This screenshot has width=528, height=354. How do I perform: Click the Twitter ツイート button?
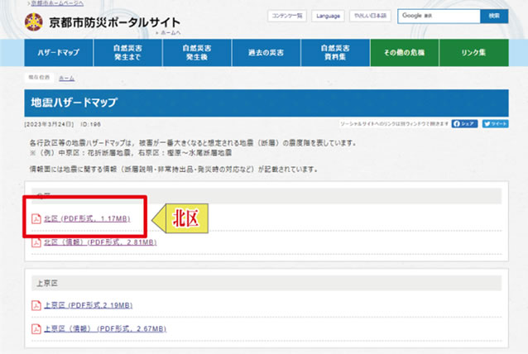click(496, 124)
